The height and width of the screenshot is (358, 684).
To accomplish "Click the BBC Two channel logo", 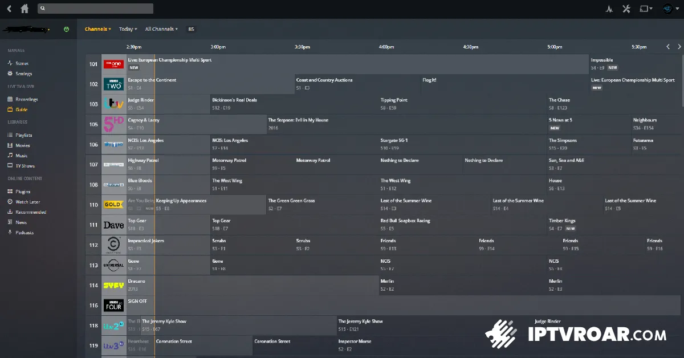I will pyautogui.click(x=113, y=84).
